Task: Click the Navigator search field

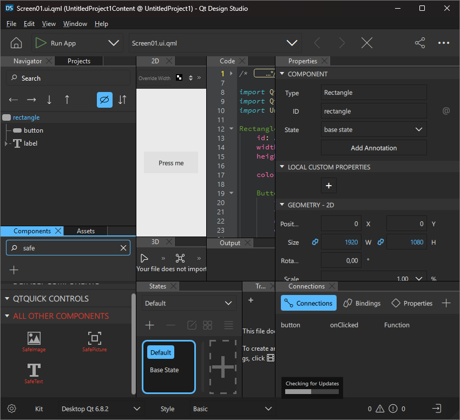Action: point(68,78)
